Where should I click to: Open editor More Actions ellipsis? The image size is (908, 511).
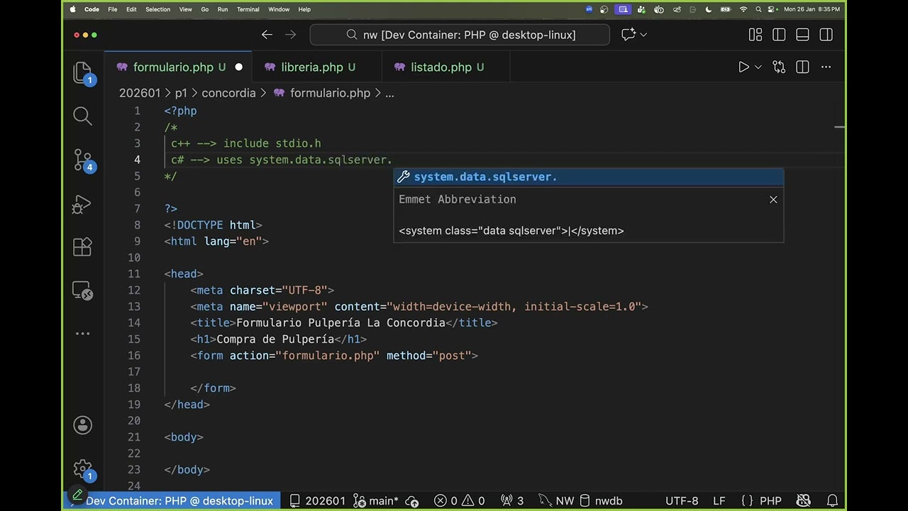pos(826,67)
